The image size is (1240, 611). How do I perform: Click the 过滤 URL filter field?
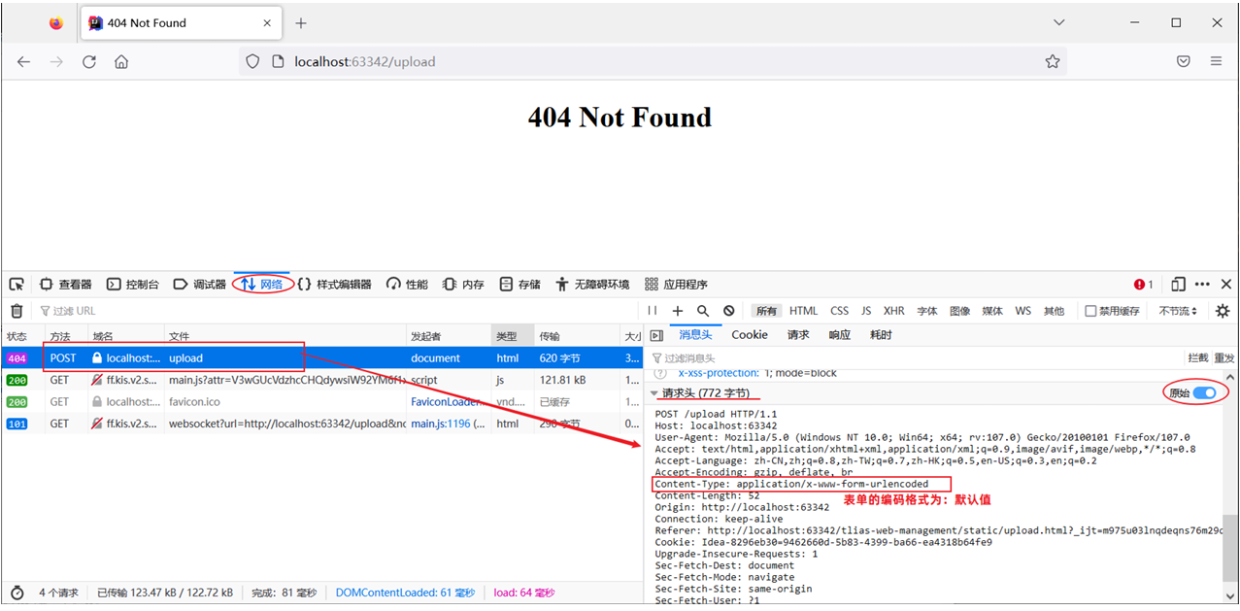point(335,311)
